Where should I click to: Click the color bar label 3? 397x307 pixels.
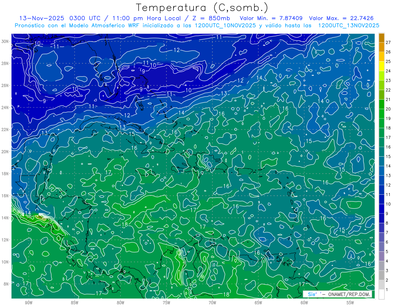coord(387,271)
